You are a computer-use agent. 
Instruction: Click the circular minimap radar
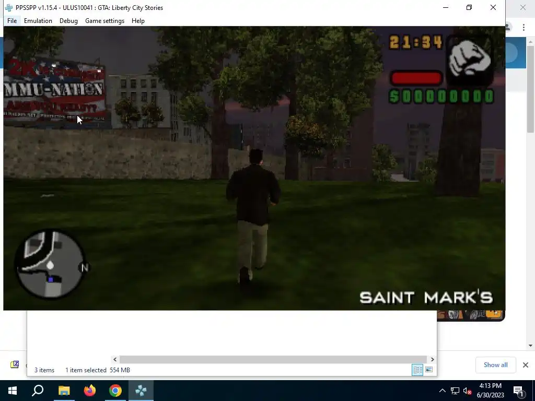tap(50, 265)
